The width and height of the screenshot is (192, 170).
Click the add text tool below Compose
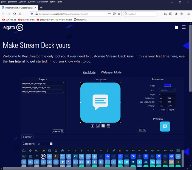(93, 126)
